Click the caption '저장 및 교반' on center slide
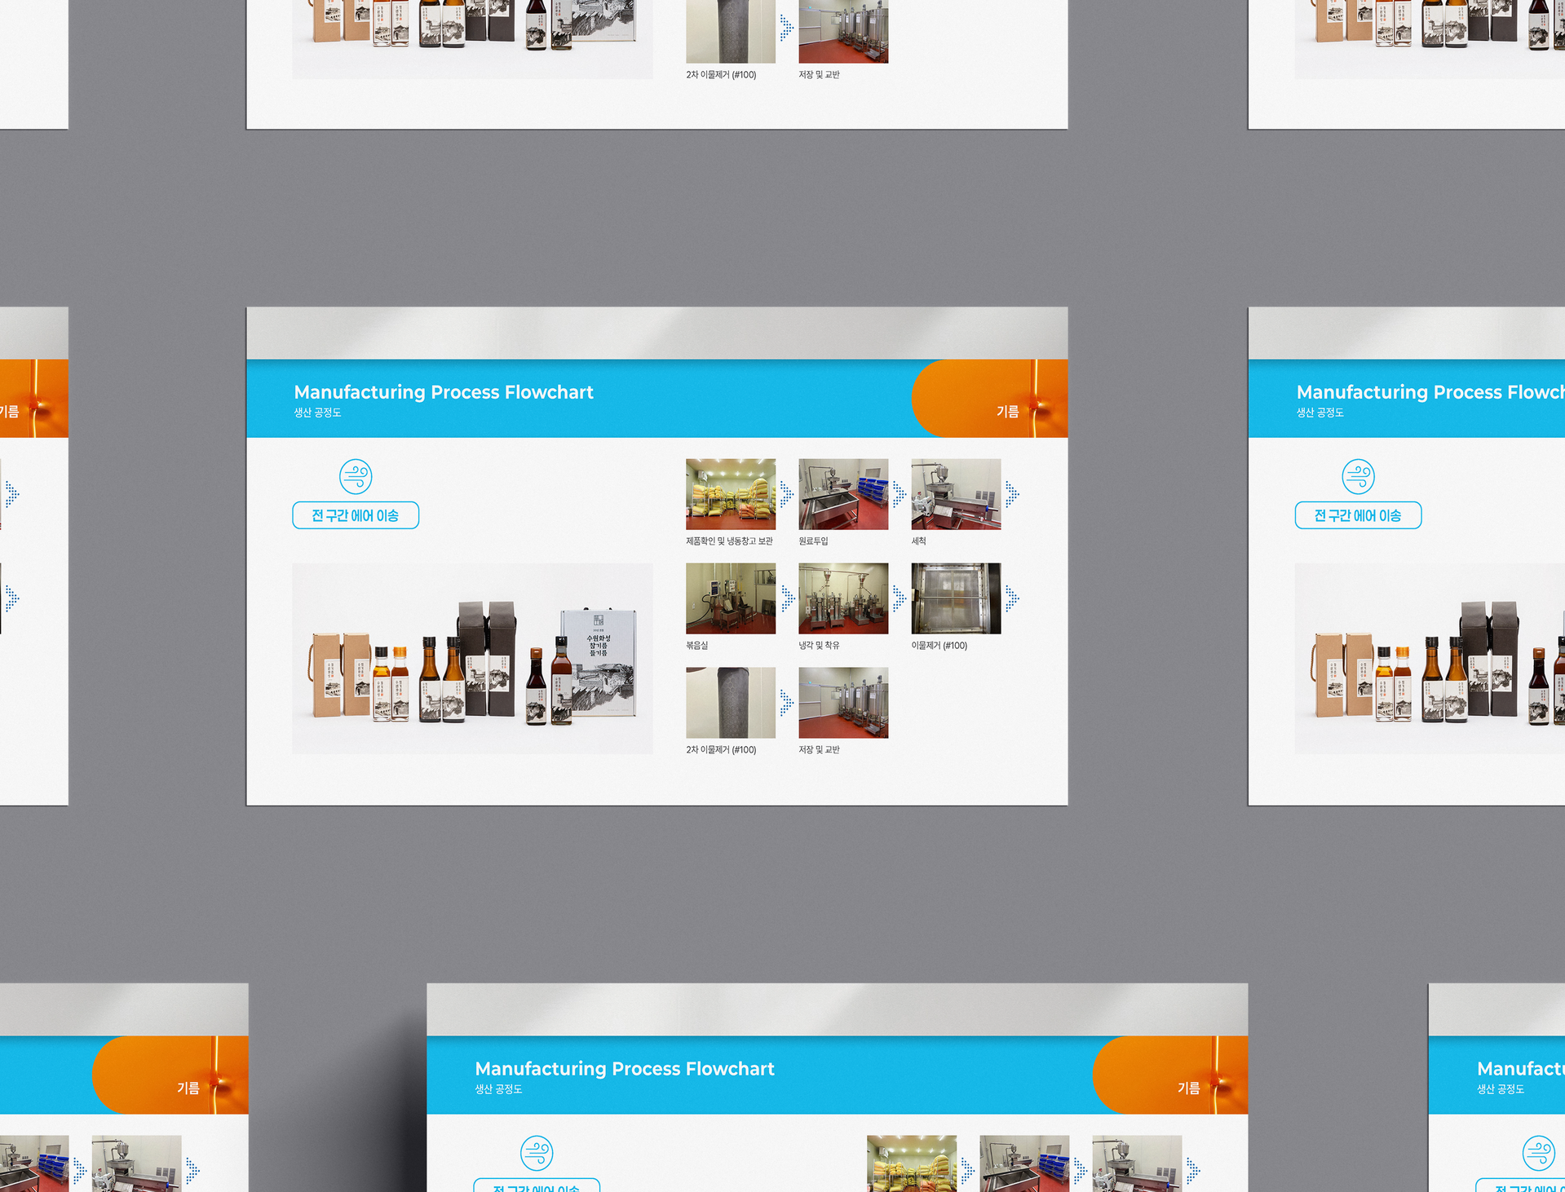The height and width of the screenshot is (1192, 1565). (819, 750)
